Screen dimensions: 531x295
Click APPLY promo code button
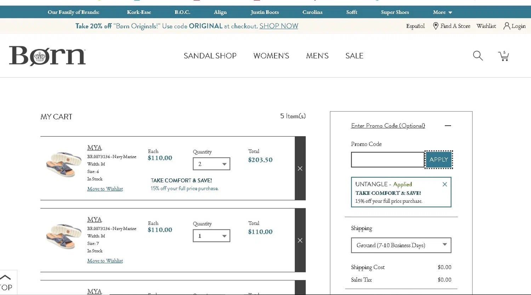(x=439, y=160)
